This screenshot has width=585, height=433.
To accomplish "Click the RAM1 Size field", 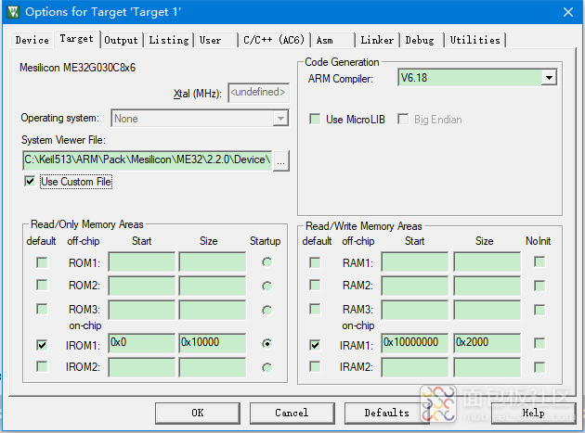I will [487, 262].
